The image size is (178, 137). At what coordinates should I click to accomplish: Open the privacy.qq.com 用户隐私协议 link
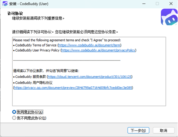(73, 88)
